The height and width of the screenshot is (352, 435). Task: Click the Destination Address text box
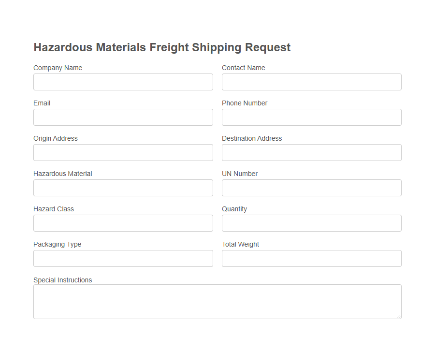click(x=311, y=152)
